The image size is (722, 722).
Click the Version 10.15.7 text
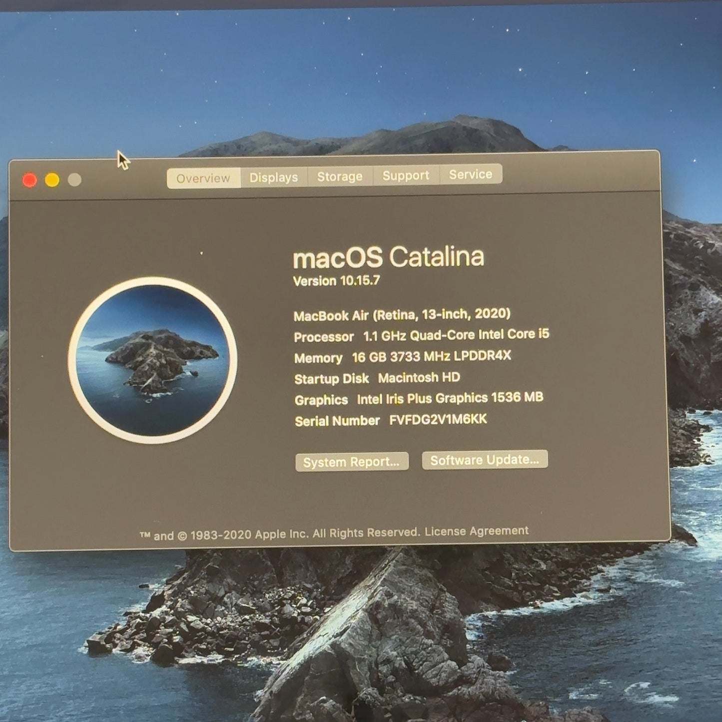click(336, 281)
